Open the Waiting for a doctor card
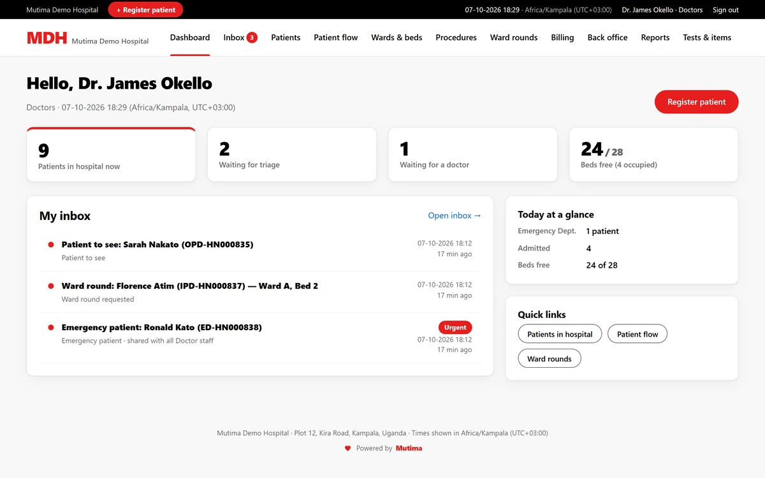Viewport: 765px width, 478px height. coord(473,155)
